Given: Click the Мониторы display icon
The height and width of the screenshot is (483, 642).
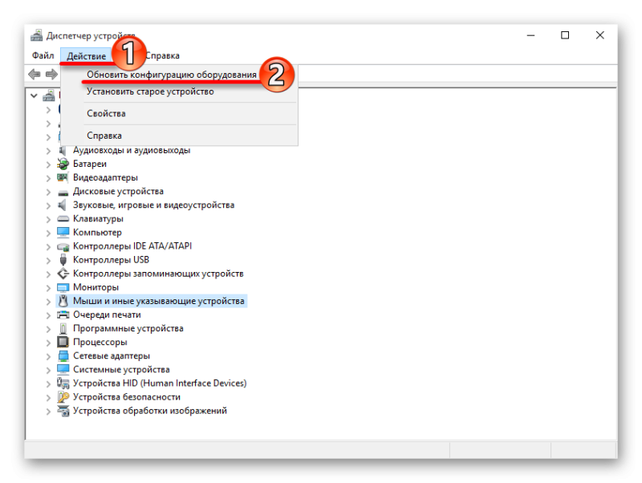Looking at the screenshot, I should click(63, 287).
